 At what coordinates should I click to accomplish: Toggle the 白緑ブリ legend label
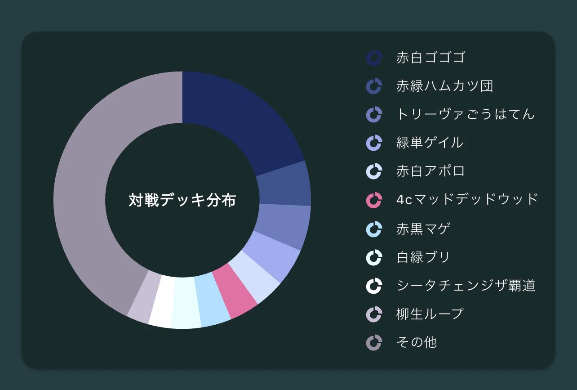tap(423, 257)
